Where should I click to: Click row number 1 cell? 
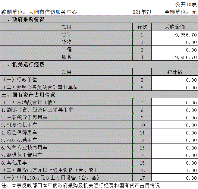coord(142,35)
